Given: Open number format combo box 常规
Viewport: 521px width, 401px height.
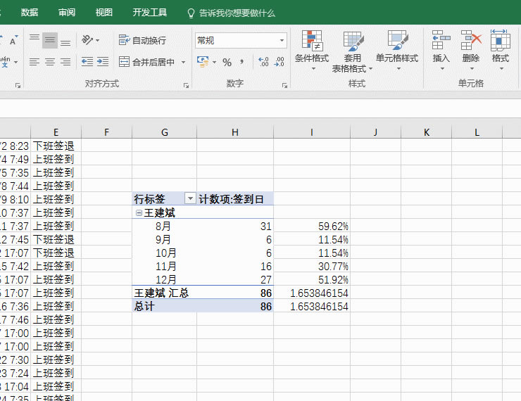Looking at the screenshot, I should point(241,41).
